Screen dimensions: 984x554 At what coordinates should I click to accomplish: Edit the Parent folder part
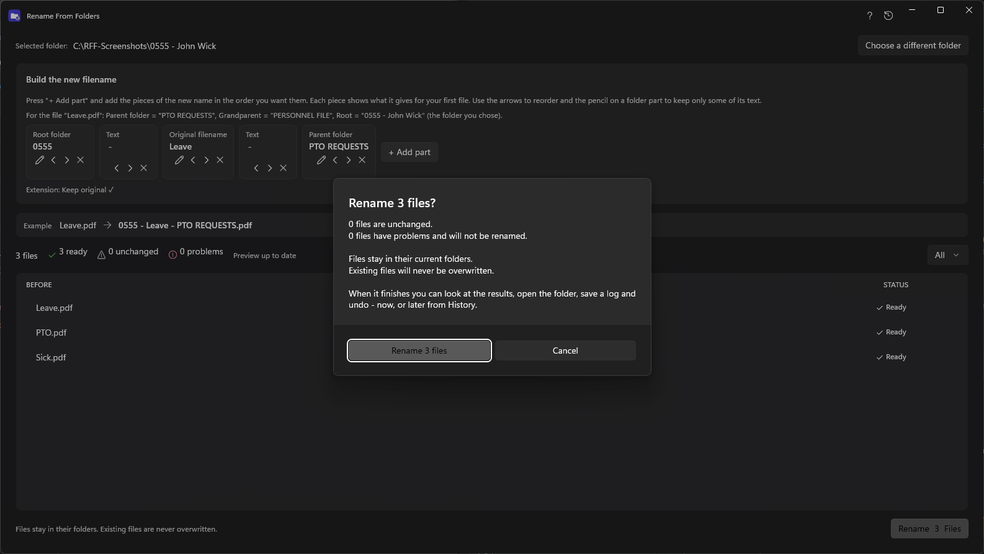321,160
